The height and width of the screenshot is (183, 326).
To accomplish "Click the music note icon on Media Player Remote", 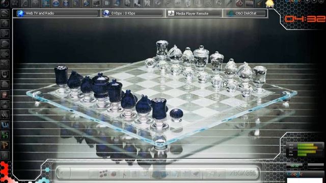I will pyautogui.click(x=171, y=13).
